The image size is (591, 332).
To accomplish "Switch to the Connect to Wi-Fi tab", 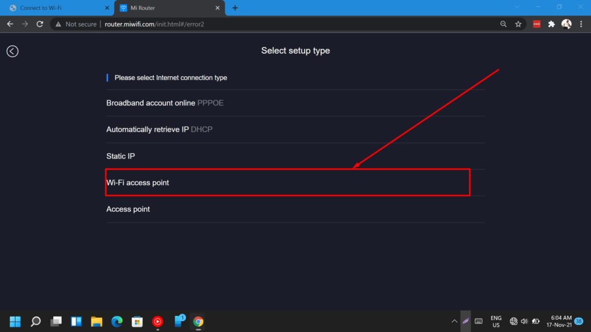I will (x=57, y=8).
